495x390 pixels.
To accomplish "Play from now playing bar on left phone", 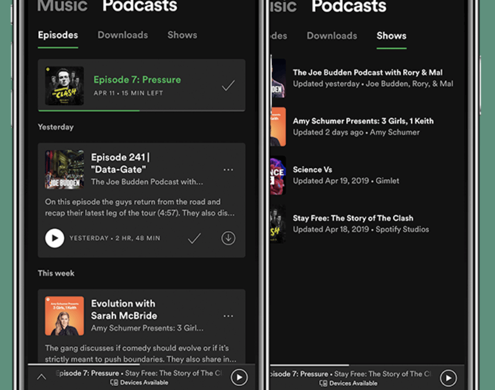I will [239, 377].
